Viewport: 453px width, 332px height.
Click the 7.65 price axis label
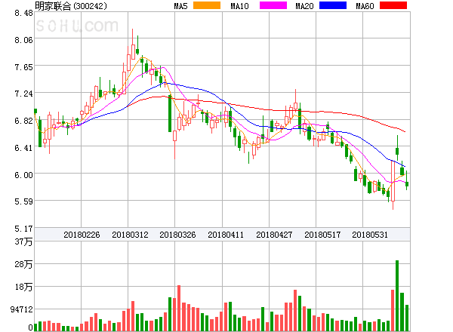23,67
